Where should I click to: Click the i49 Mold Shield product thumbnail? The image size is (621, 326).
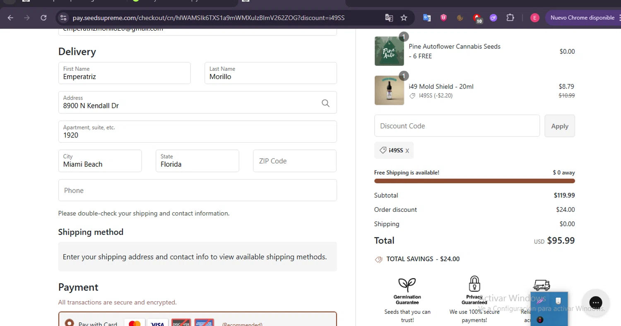point(389,90)
